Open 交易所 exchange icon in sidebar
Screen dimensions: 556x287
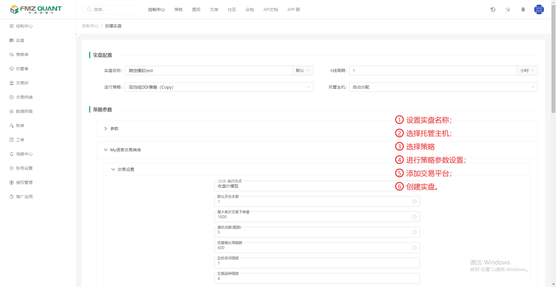tap(12, 83)
